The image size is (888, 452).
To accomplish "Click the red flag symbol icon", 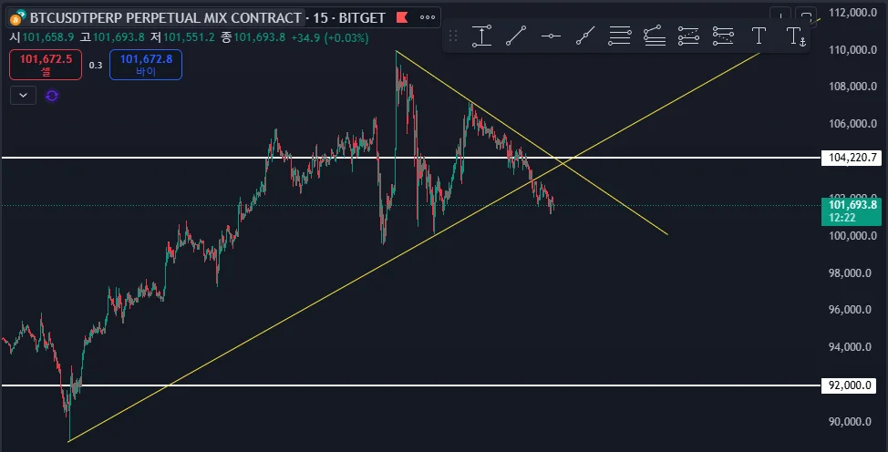I will tap(402, 17).
